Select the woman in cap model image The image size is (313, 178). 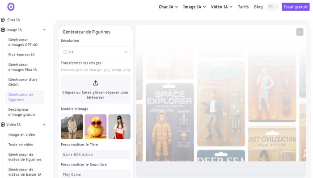click(x=119, y=126)
